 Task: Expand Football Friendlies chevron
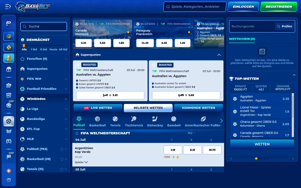click(x=66, y=89)
